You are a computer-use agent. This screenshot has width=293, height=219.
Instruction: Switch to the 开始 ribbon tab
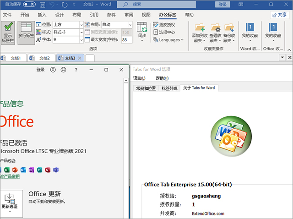(25, 15)
